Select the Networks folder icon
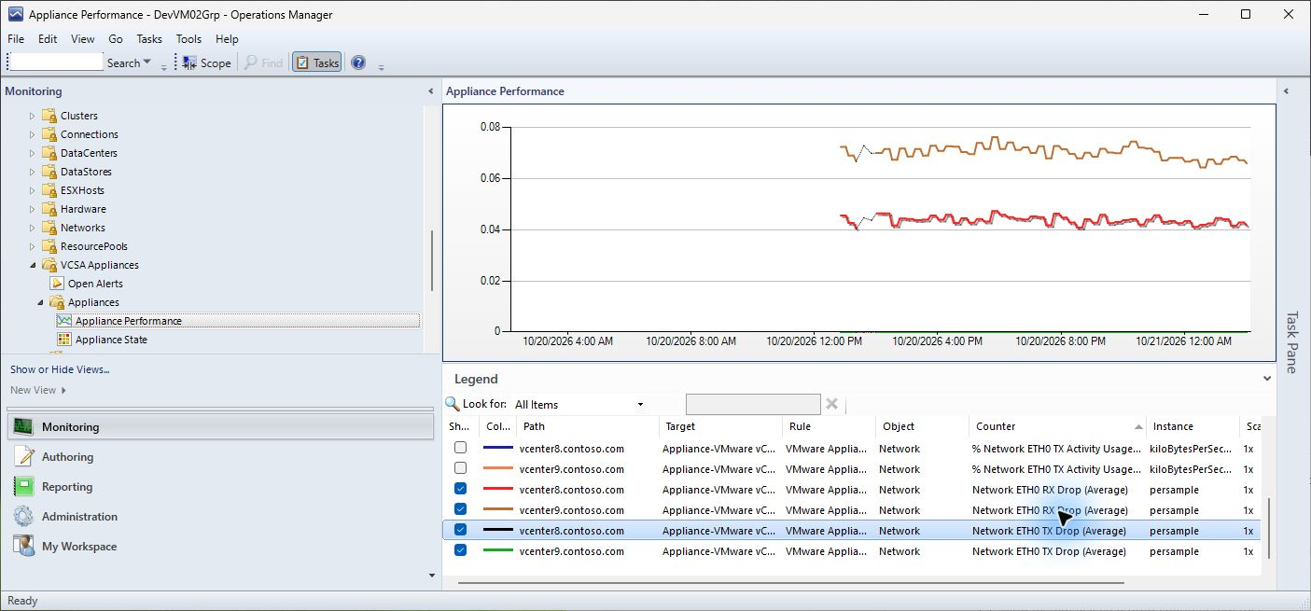Viewport: 1311px width, 611px height. pos(49,228)
